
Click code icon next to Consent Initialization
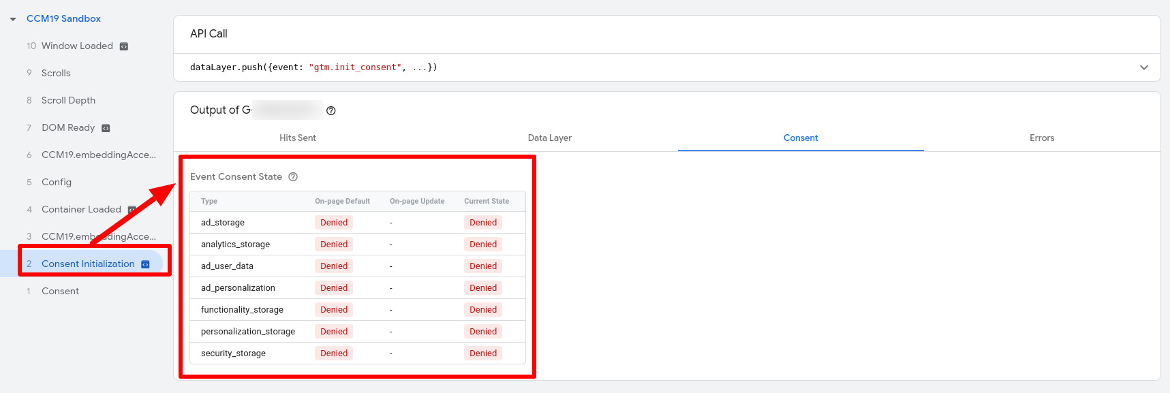pyautogui.click(x=145, y=264)
